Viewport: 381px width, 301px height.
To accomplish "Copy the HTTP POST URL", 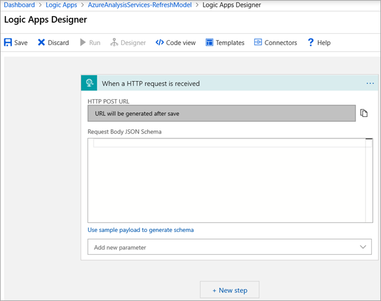I will click(364, 113).
